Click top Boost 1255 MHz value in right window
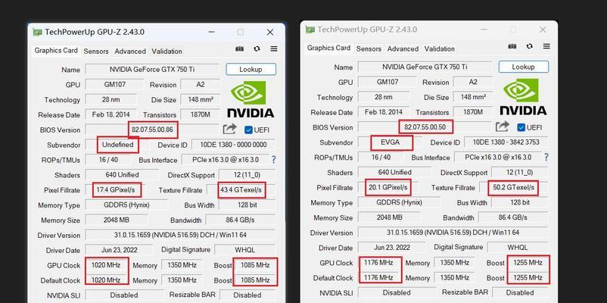 tap(528, 263)
